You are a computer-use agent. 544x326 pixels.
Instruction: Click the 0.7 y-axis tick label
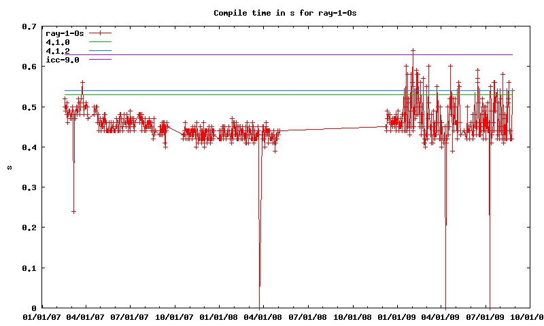(x=28, y=26)
